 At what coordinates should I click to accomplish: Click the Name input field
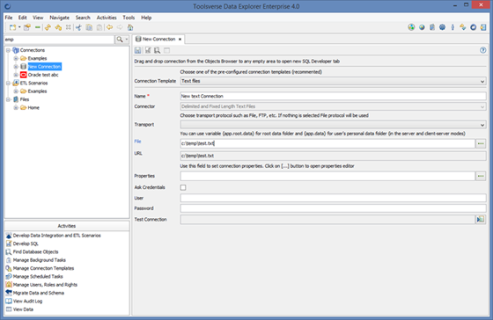click(x=333, y=96)
